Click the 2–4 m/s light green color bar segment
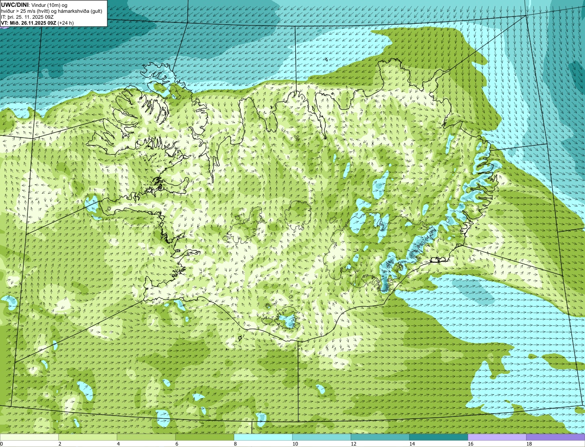 tap(88, 437)
